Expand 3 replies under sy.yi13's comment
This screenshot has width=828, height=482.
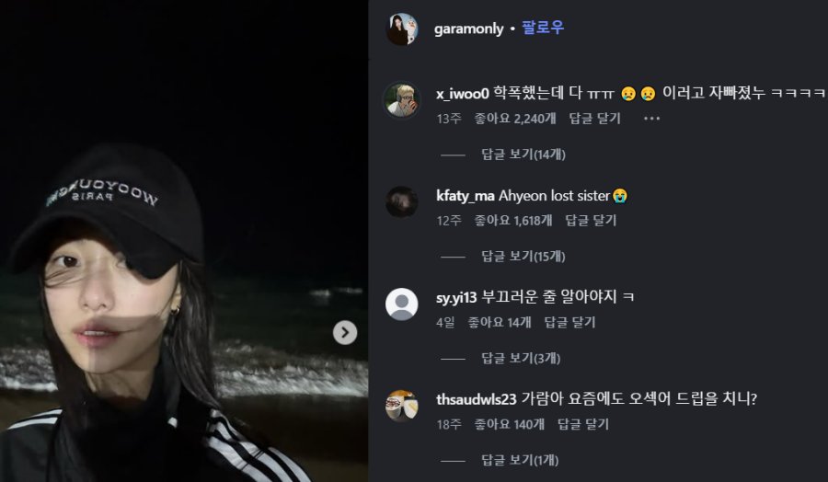click(x=521, y=358)
